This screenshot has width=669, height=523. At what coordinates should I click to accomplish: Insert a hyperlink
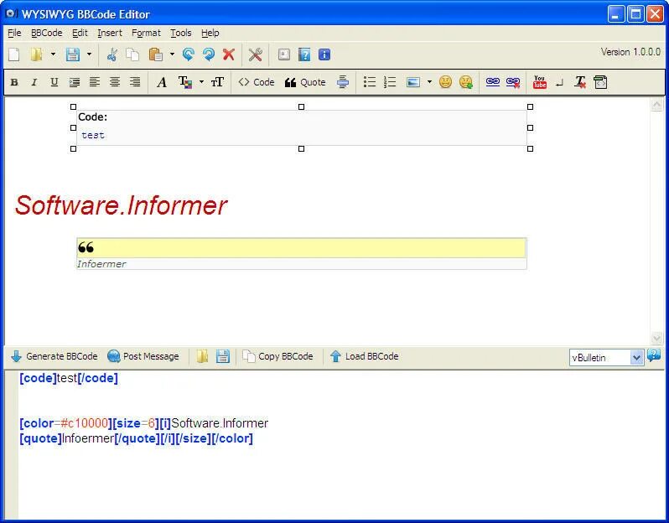[x=493, y=82]
